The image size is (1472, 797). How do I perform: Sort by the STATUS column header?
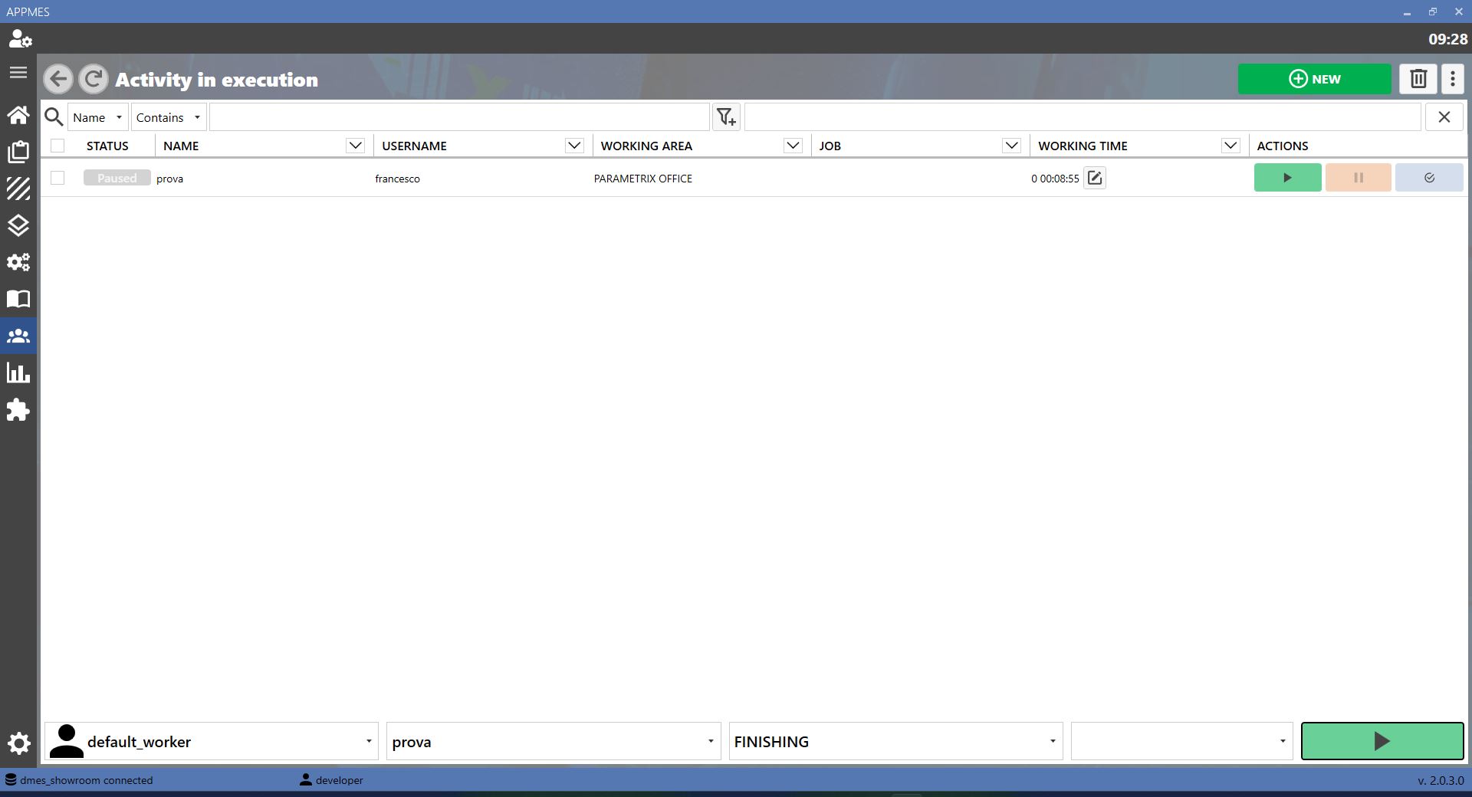coord(107,146)
